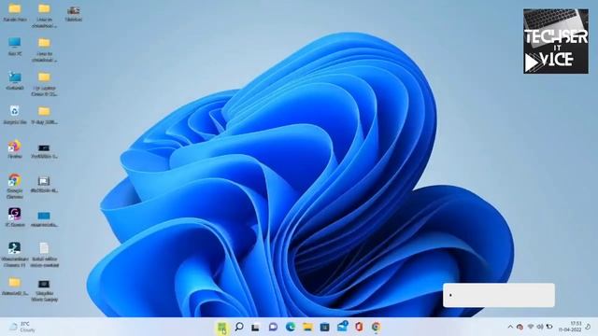The width and height of the screenshot is (598, 336).
Task: Switch to Chrome on the taskbar
Action: [x=376, y=327]
